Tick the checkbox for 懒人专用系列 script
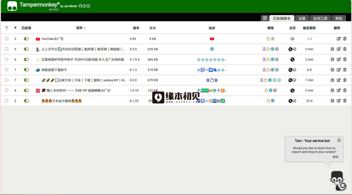Image resolution: width=352 pixels, height=195 pixels. [x=7, y=90]
